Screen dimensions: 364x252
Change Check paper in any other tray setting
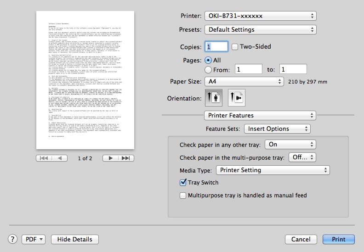(x=290, y=145)
